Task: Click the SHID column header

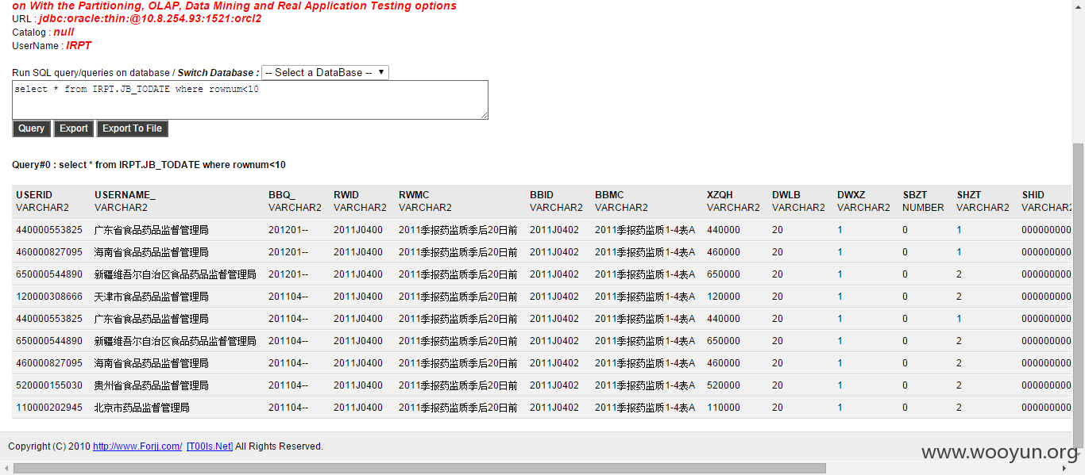Action: [1033, 195]
